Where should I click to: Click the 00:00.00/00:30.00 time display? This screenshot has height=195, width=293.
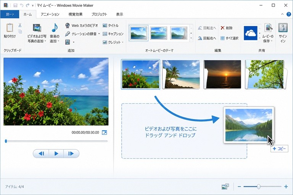(85, 133)
